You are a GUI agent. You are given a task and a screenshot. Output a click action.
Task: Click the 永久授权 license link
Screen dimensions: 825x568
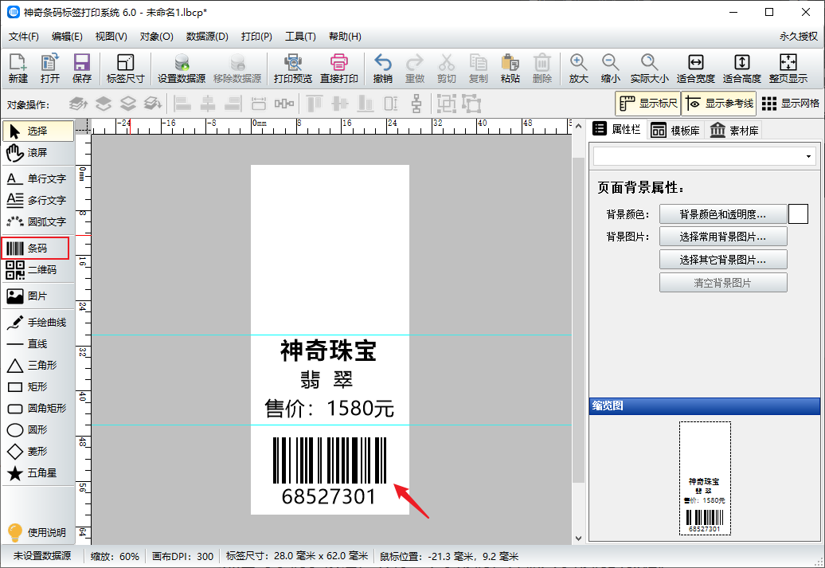[798, 37]
